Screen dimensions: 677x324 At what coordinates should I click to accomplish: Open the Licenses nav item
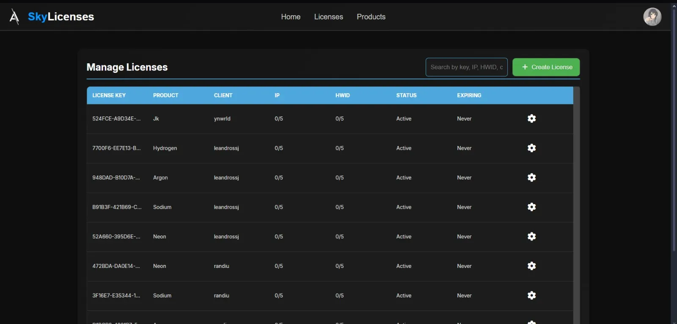tap(328, 17)
